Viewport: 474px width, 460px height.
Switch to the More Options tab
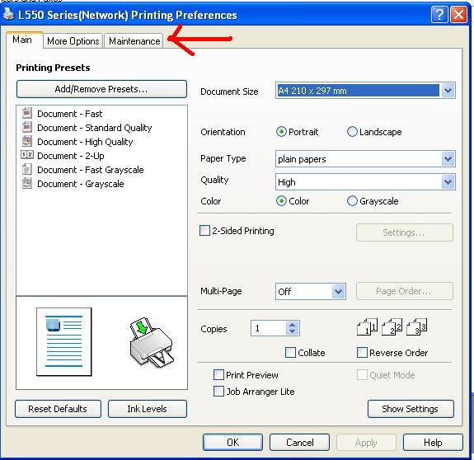click(x=73, y=40)
